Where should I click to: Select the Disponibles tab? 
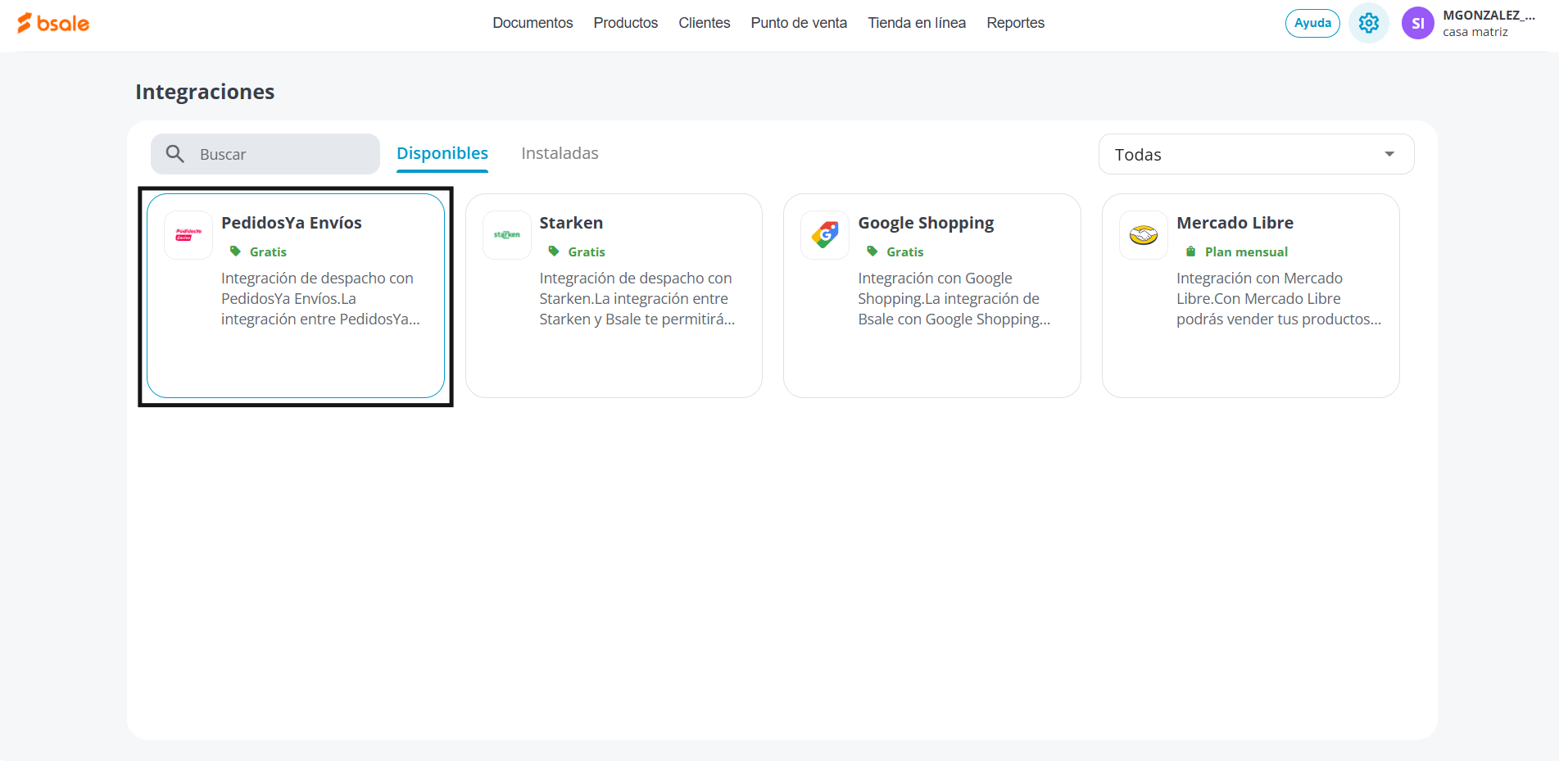click(x=442, y=153)
